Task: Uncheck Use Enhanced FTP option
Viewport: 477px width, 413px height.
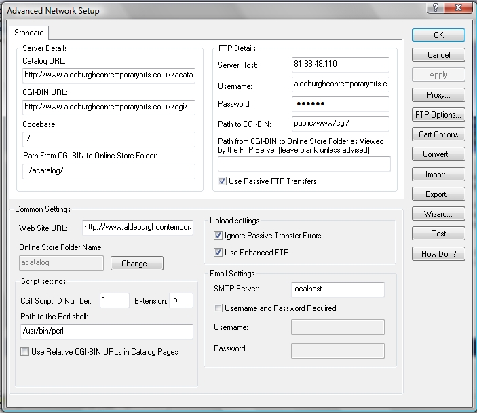Action: tap(218, 253)
